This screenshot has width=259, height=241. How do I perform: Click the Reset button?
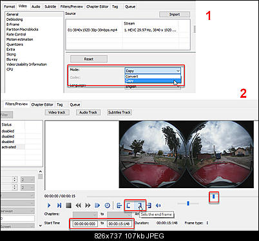point(89,59)
